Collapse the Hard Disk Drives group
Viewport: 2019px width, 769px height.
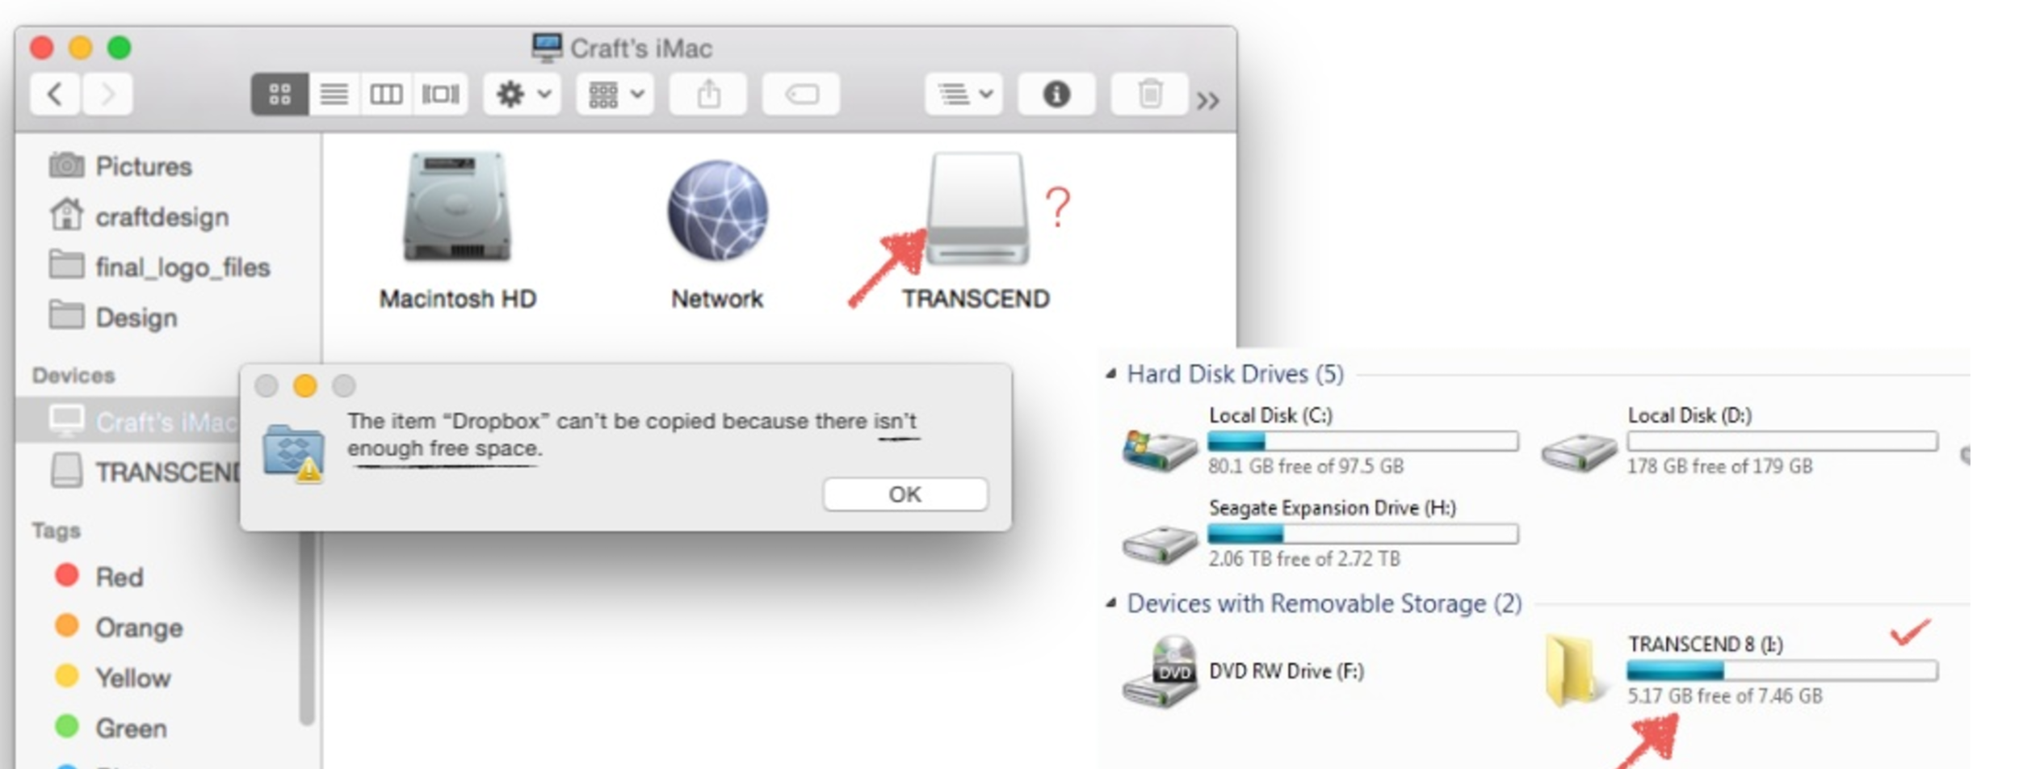[1112, 373]
